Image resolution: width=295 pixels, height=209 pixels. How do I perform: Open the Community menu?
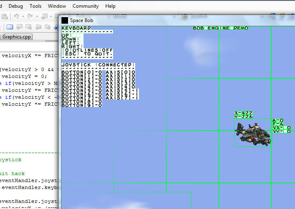(x=86, y=6)
